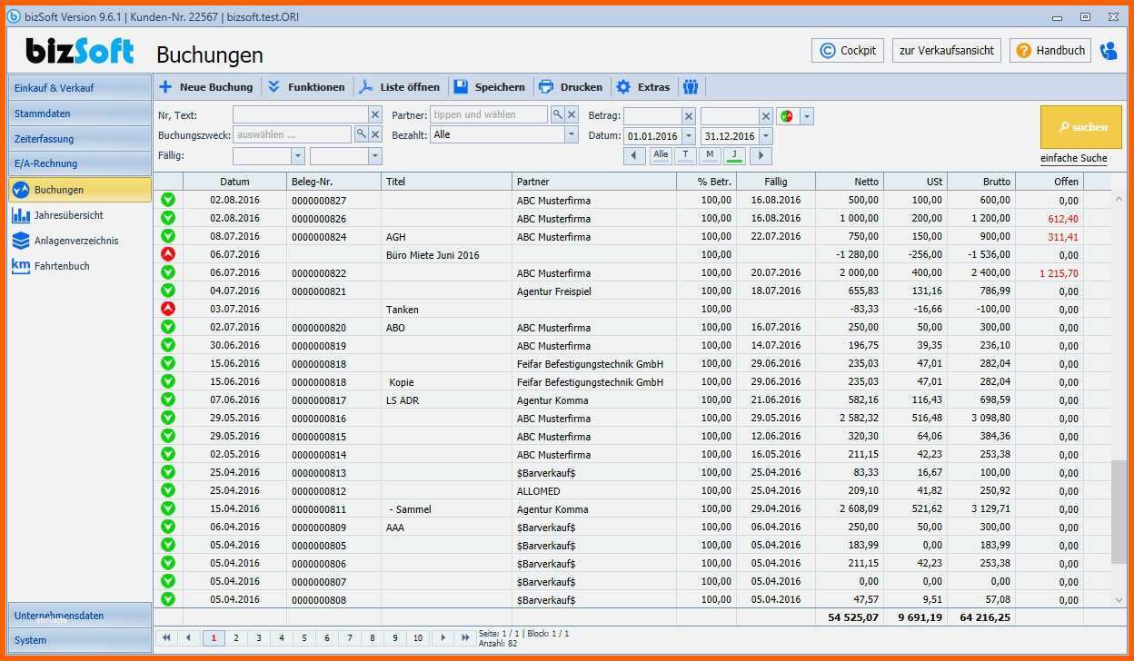Open the Handbuch help
Screen dimensions: 1134x661
(x=1050, y=51)
